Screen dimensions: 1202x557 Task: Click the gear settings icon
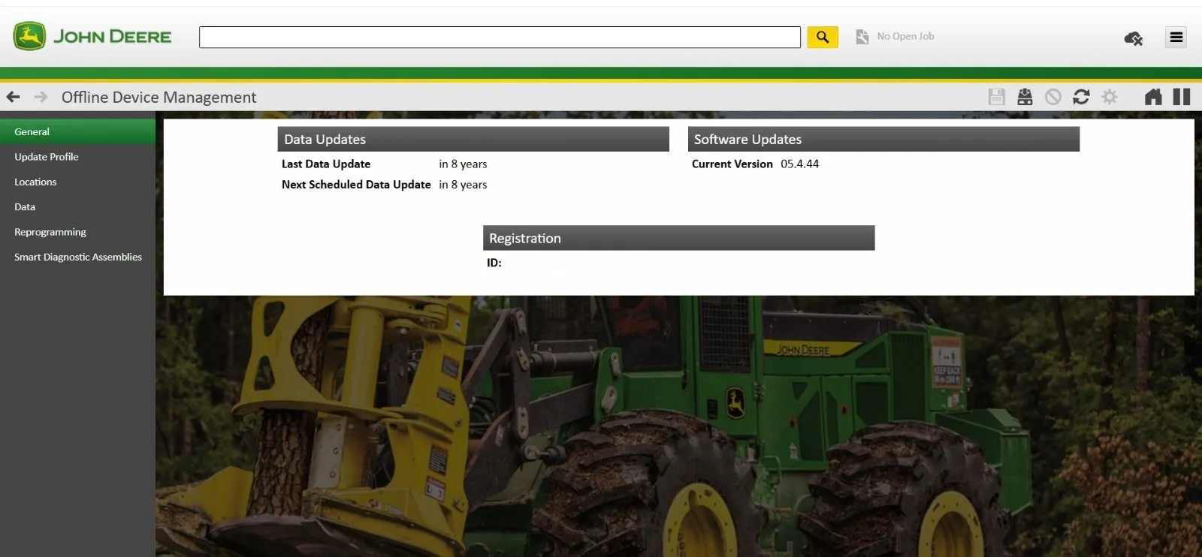click(x=1110, y=97)
